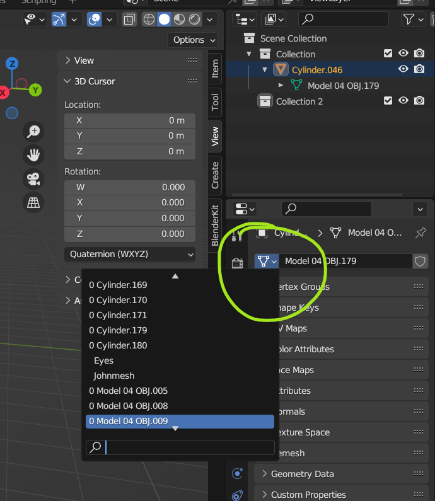Open the BlenderKit sidebar tab
435x501 pixels.
tap(215, 225)
